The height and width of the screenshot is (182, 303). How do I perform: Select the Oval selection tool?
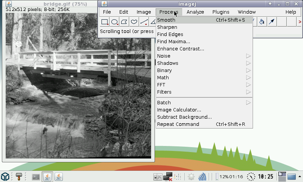(x=114, y=22)
